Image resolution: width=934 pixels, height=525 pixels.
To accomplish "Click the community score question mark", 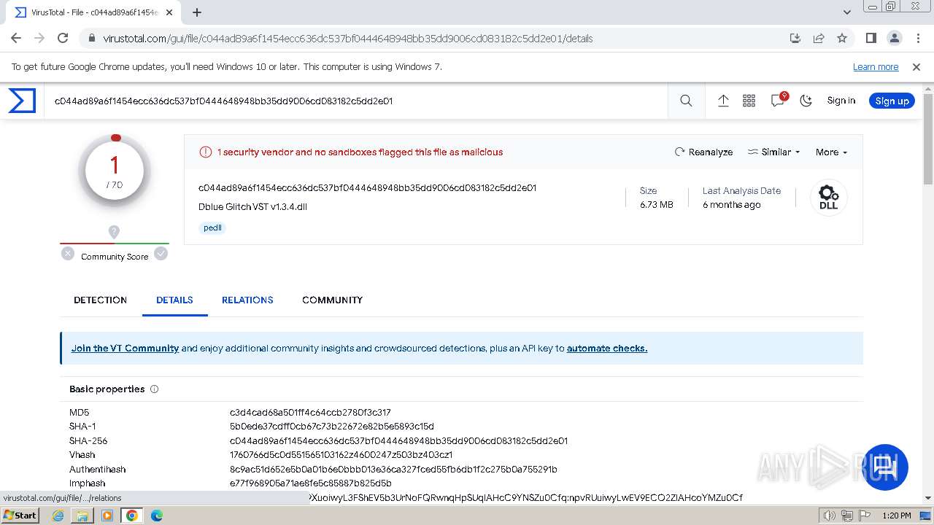I will [114, 232].
